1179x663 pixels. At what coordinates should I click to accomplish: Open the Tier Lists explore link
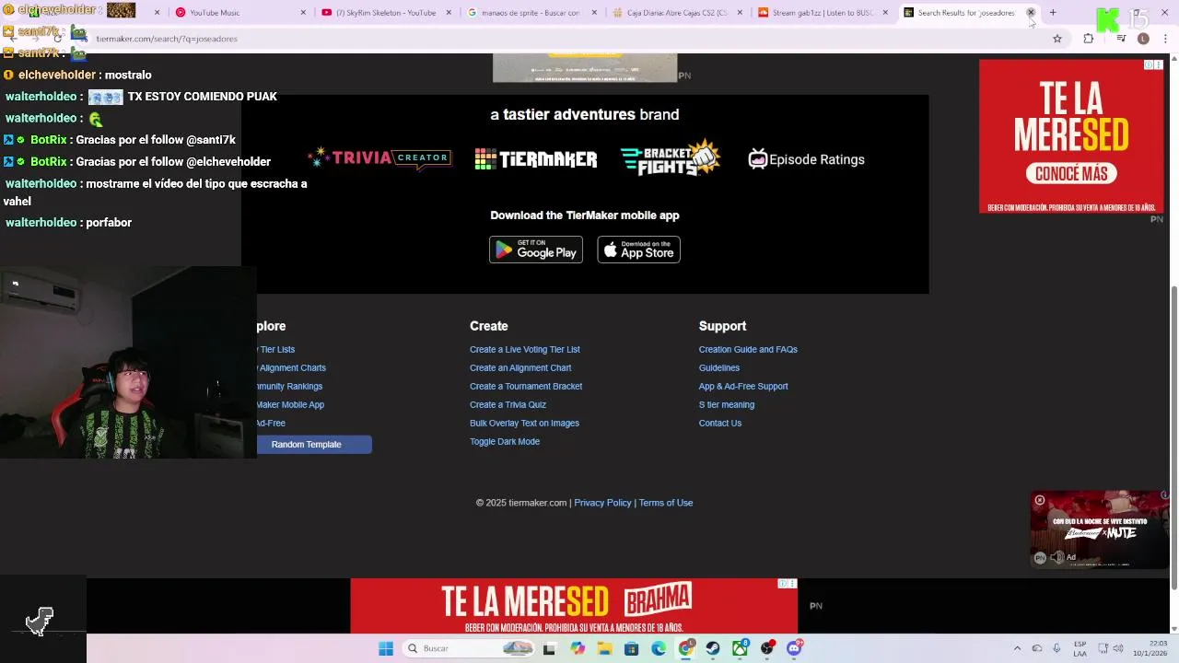click(x=276, y=350)
